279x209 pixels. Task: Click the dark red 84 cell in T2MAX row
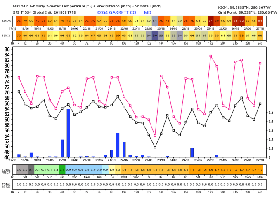(210, 21)
